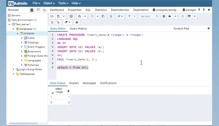This screenshot has width=219, height=126.
Task: Open the Tools menu
Action: [63, 3]
